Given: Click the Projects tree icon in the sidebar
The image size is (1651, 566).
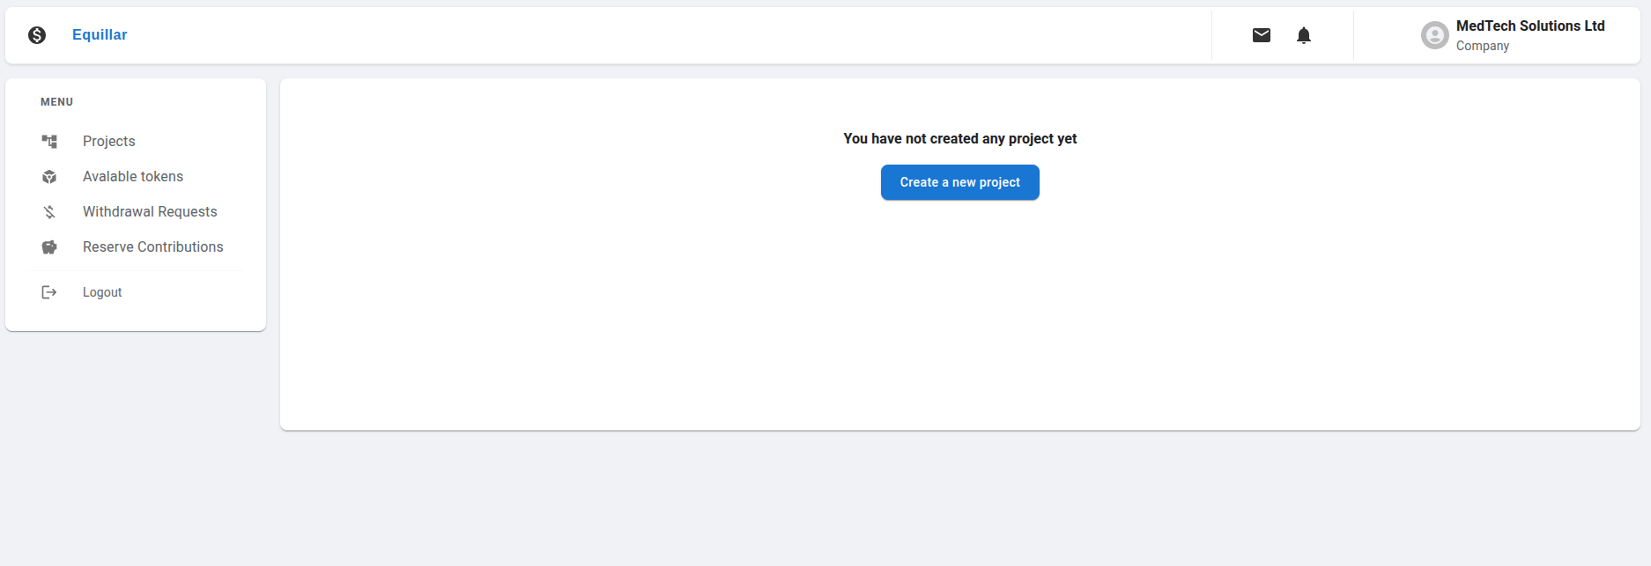Looking at the screenshot, I should [49, 142].
